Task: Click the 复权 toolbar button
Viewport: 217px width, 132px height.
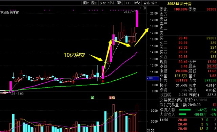Action: (86, 3)
